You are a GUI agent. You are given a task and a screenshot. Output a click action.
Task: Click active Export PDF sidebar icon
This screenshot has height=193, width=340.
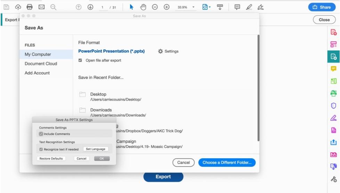pyautogui.click(x=333, y=57)
